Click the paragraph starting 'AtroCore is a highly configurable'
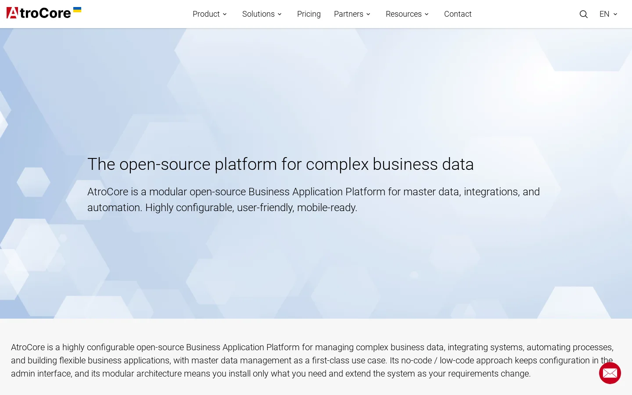This screenshot has height=395, width=632. 312,360
